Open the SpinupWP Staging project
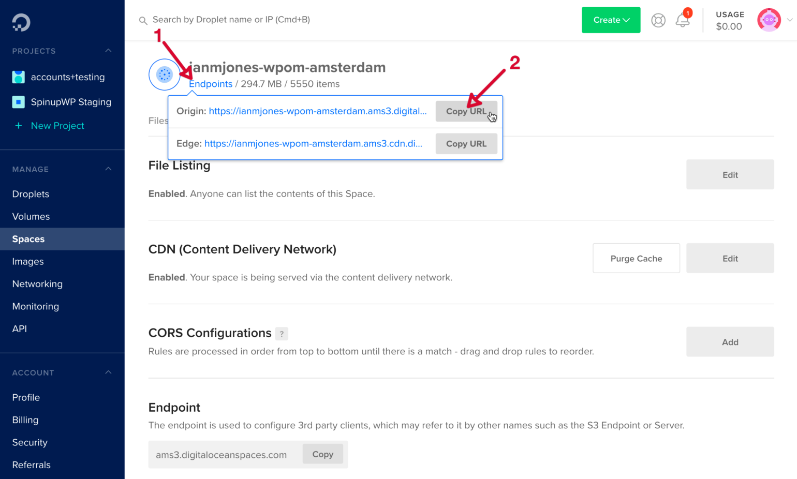Screen dimensions: 797x479 [x=71, y=102]
